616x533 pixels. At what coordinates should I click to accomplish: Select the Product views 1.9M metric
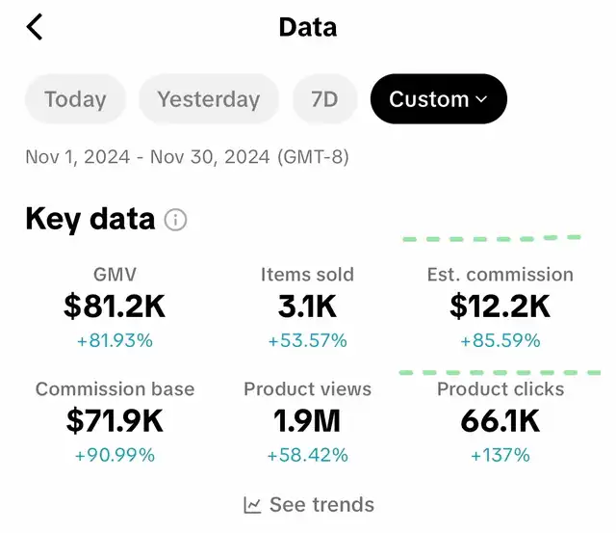tap(308, 422)
